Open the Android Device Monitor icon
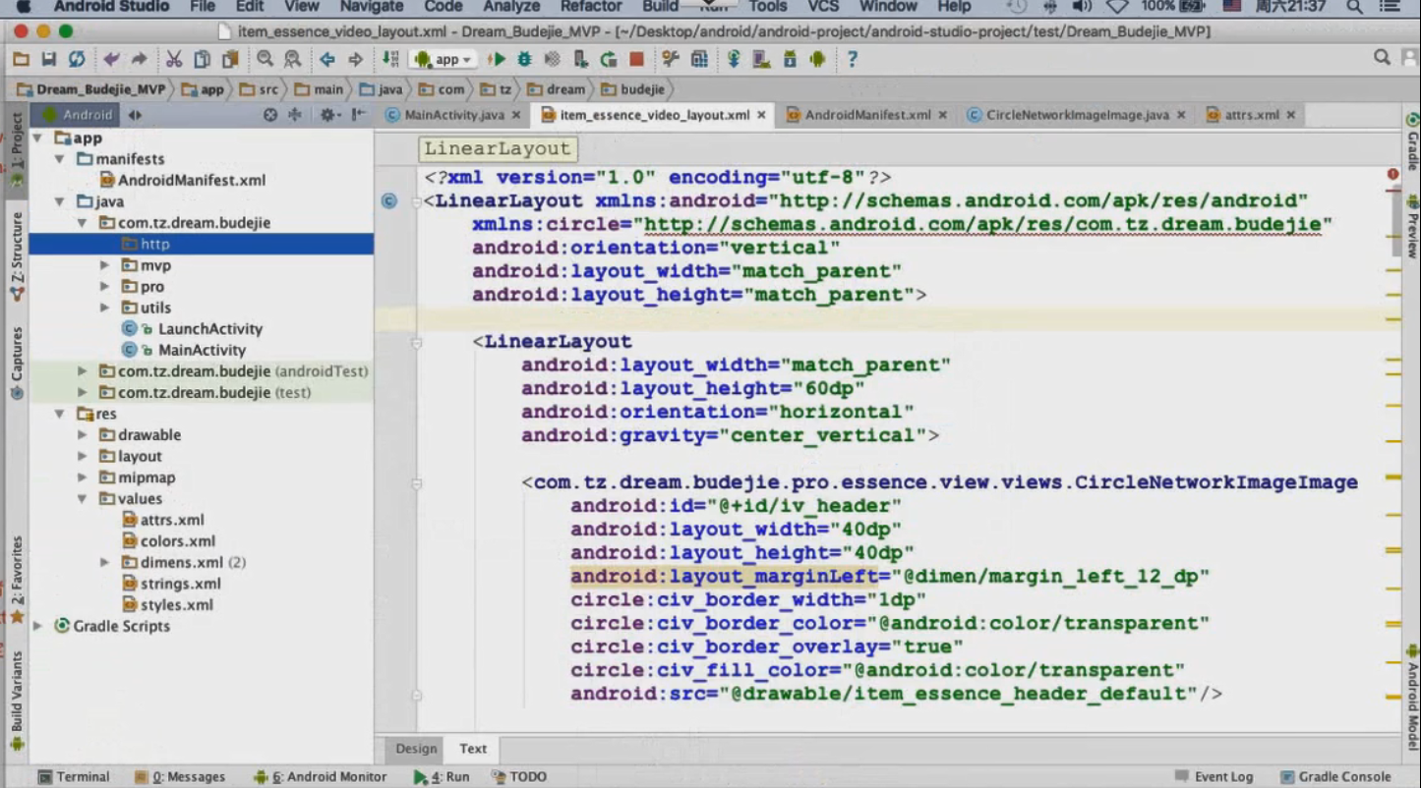 [817, 60]
